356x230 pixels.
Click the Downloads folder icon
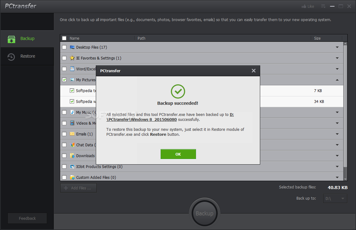pyautogui.click(x=72, y=156)
